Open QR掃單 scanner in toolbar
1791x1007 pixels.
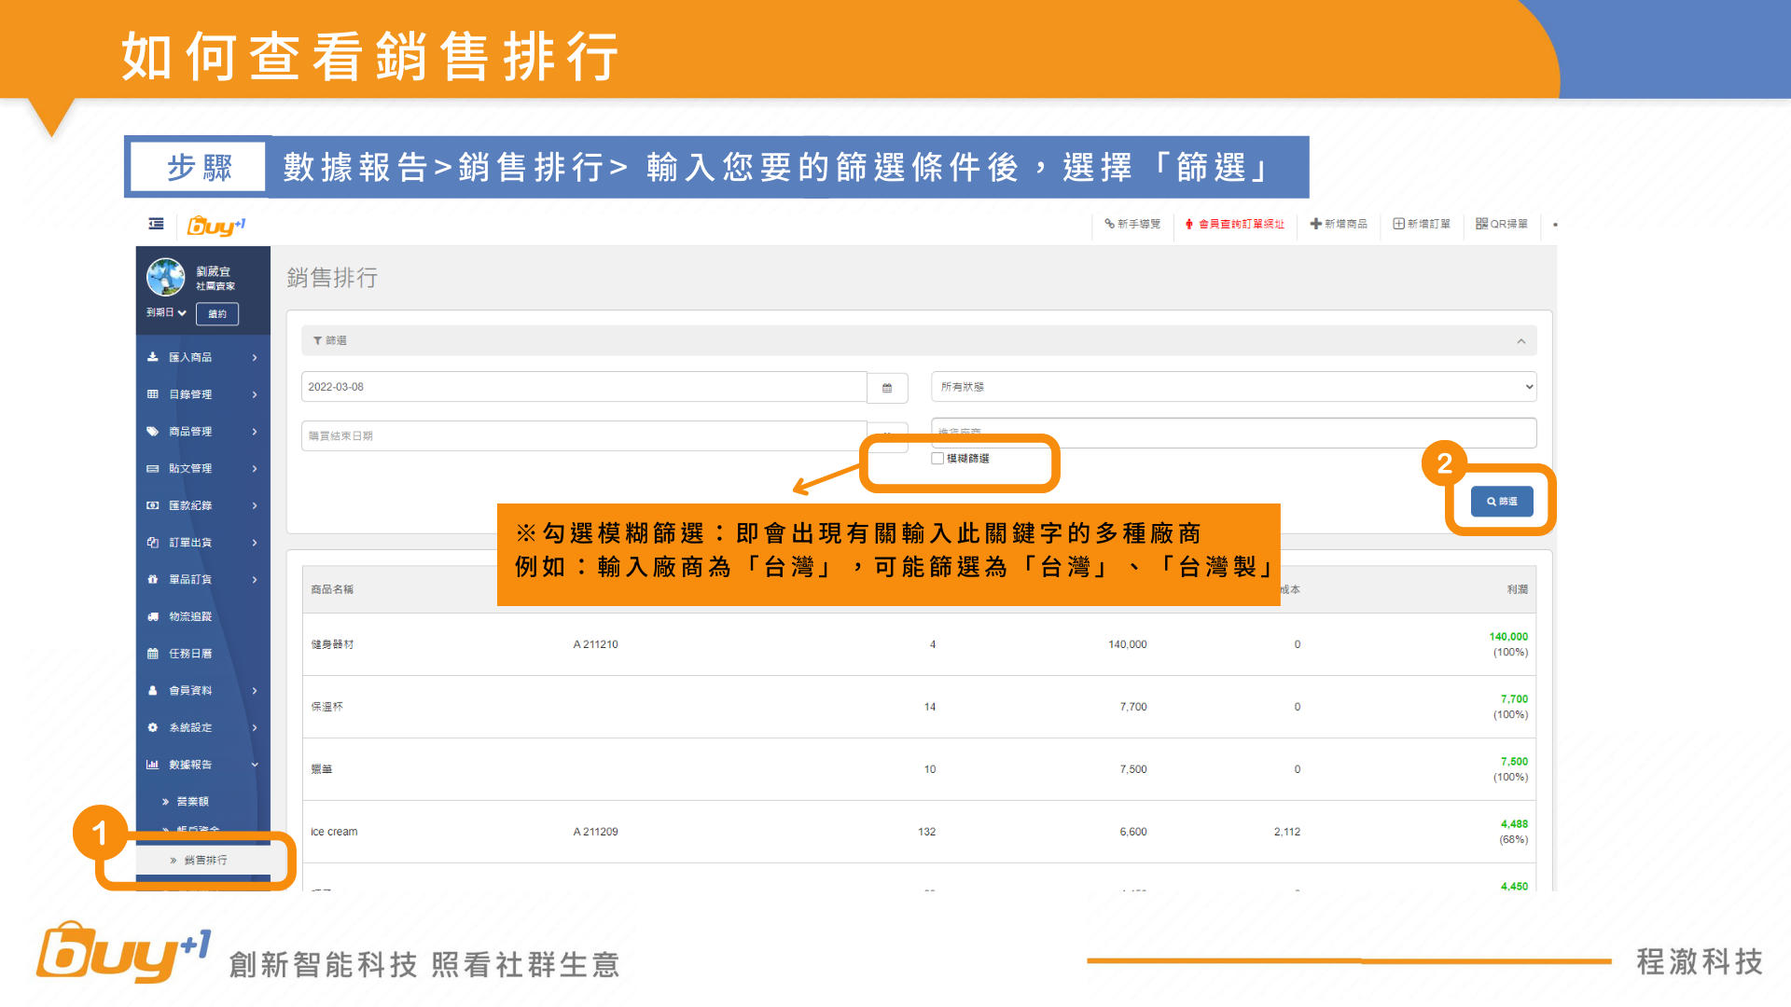[x=1501, y=224]
